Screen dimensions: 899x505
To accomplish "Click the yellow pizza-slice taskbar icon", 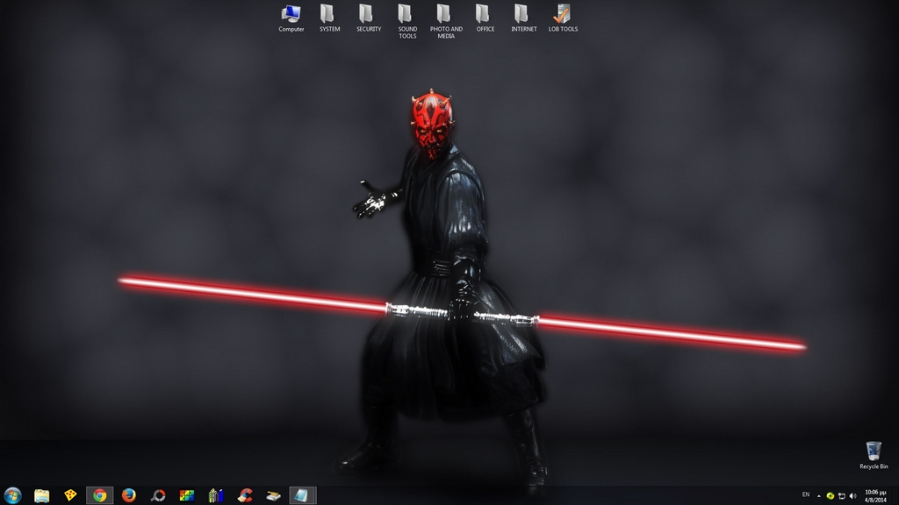I will click(70, 495).
